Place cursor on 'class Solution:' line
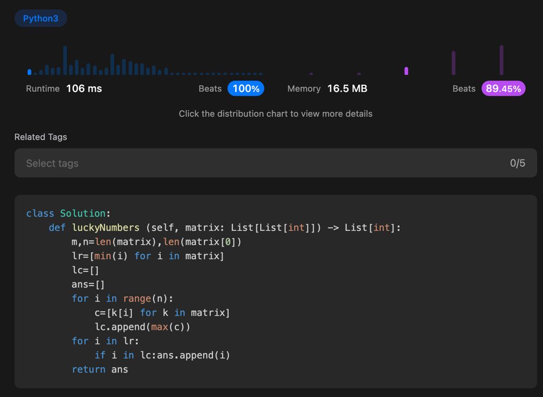The height and width of the screenshot is (397, 543). click(x=68, y=213)
